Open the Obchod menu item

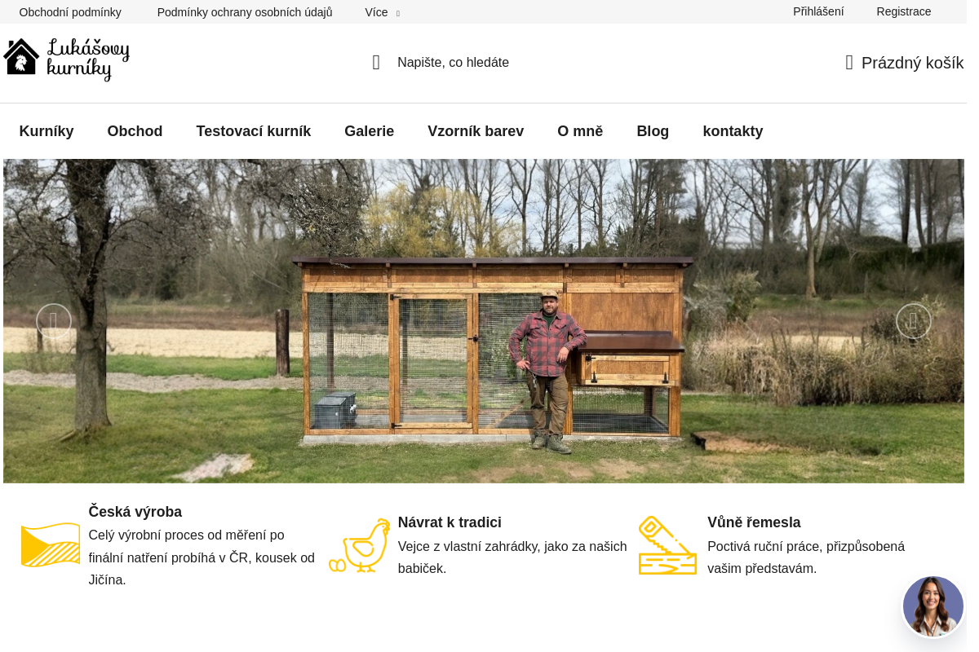point(135,131)
